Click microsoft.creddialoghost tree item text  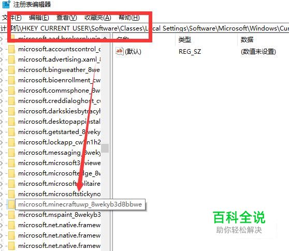coord(60,101)
